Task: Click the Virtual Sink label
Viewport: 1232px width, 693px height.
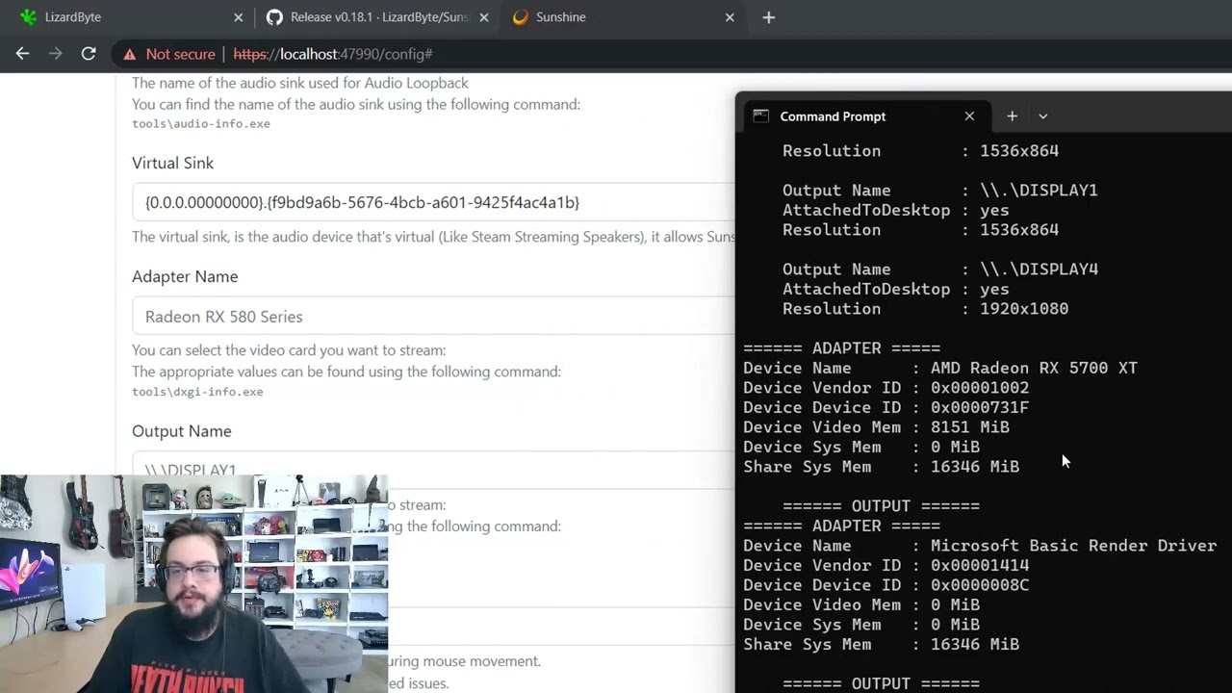Action: point(172,163)
